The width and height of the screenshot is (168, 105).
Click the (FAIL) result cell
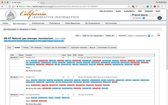22,77
